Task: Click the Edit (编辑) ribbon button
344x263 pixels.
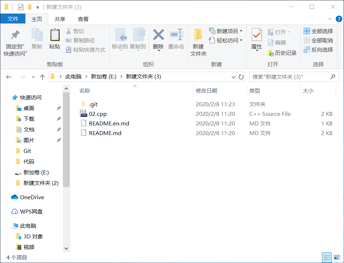Action: point(277,42)
